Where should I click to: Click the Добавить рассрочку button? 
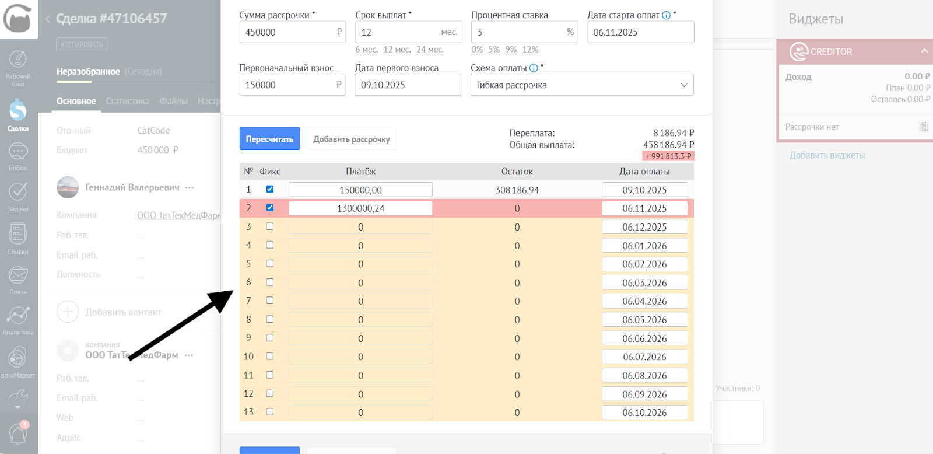(351, 139)
